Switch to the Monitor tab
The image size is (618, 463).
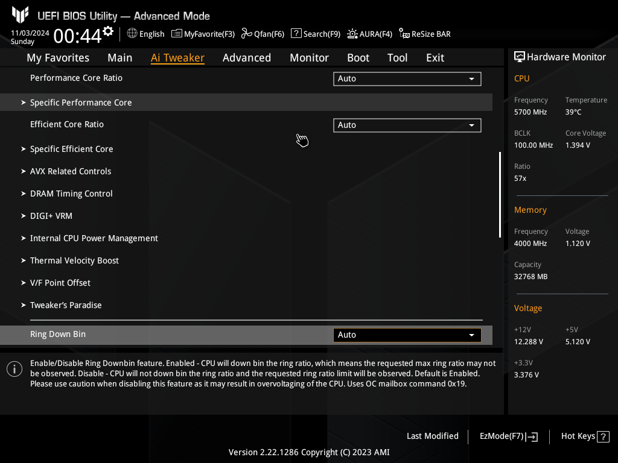point(309,58)
